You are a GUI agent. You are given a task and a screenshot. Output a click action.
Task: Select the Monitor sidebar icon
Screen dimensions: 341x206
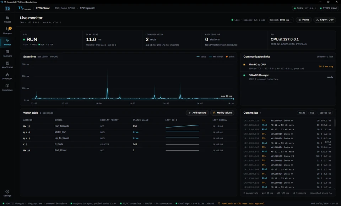pyautogui.click(x=7, y=42)
